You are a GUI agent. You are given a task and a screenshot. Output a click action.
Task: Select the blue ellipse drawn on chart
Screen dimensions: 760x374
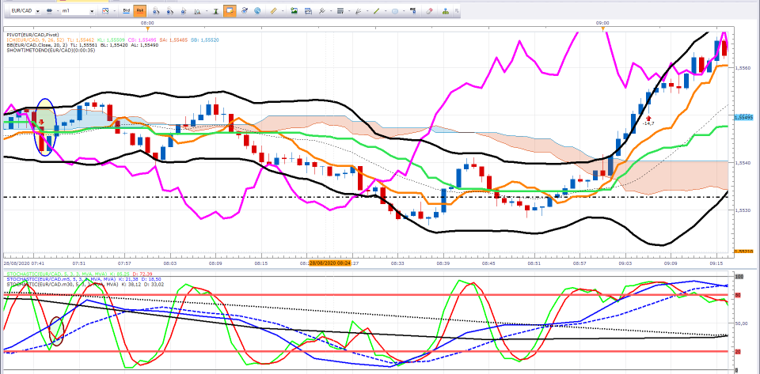(x=45, y=127)
